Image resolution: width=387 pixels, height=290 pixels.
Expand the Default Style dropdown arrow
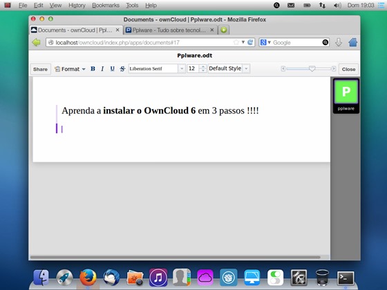coord(246,68)
